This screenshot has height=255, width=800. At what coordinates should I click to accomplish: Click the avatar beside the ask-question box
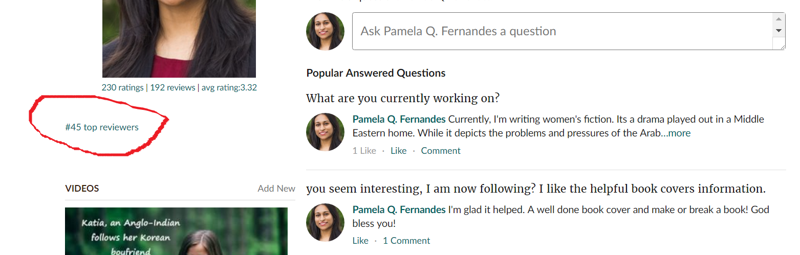[x=325, y=31]
